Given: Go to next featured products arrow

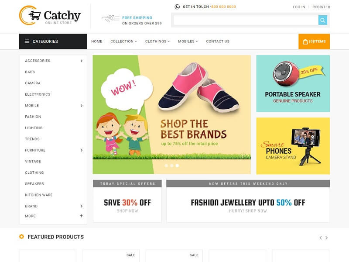Looking at the screenshot, I should (326, 238).
